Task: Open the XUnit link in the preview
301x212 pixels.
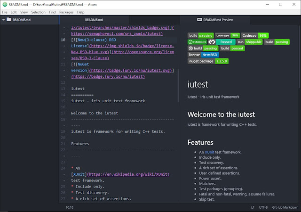Action: coord(209,152)
